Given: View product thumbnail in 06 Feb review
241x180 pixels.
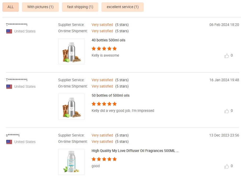Looking at the screenshot, I should coord(71,51).
